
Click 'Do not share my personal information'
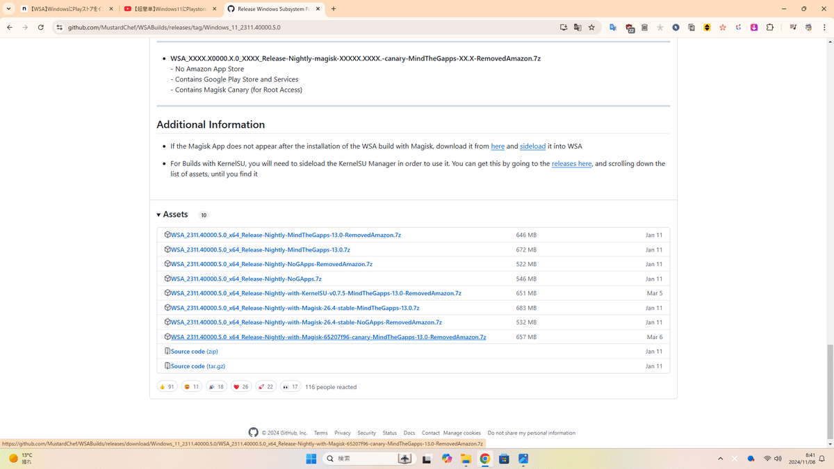pos(532,433)
